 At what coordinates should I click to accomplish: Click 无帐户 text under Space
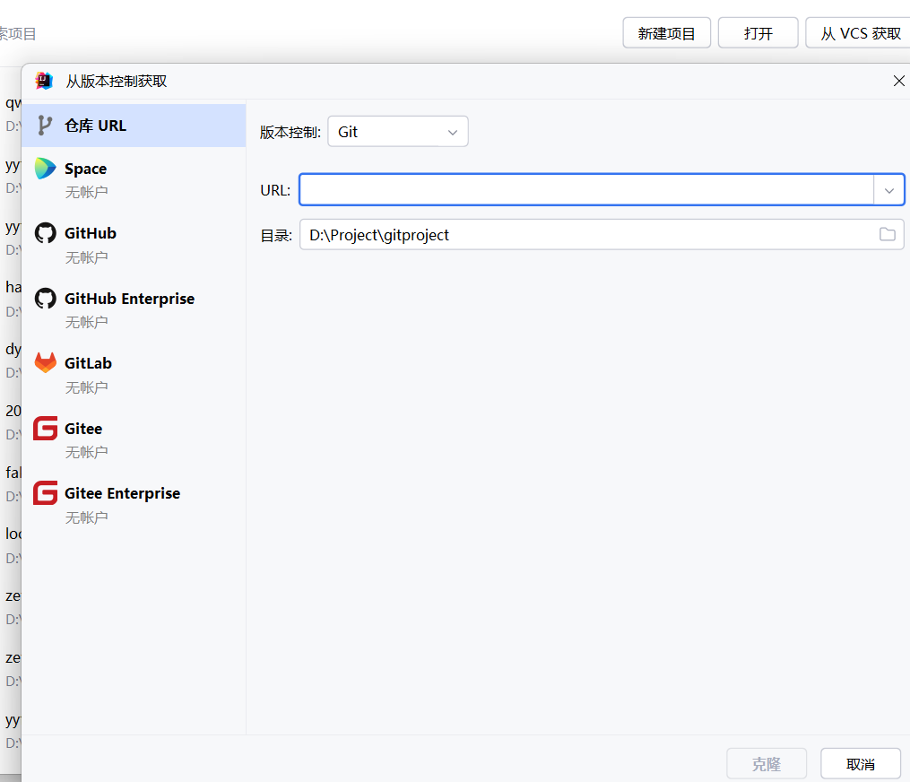[86, 192]
